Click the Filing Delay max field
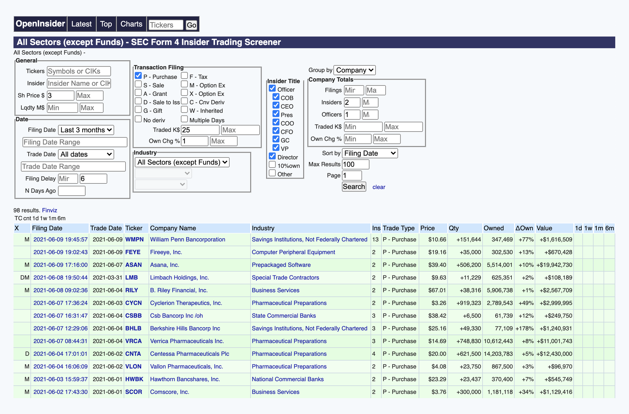The image size is (629, 414). click(x=93, y=179)
